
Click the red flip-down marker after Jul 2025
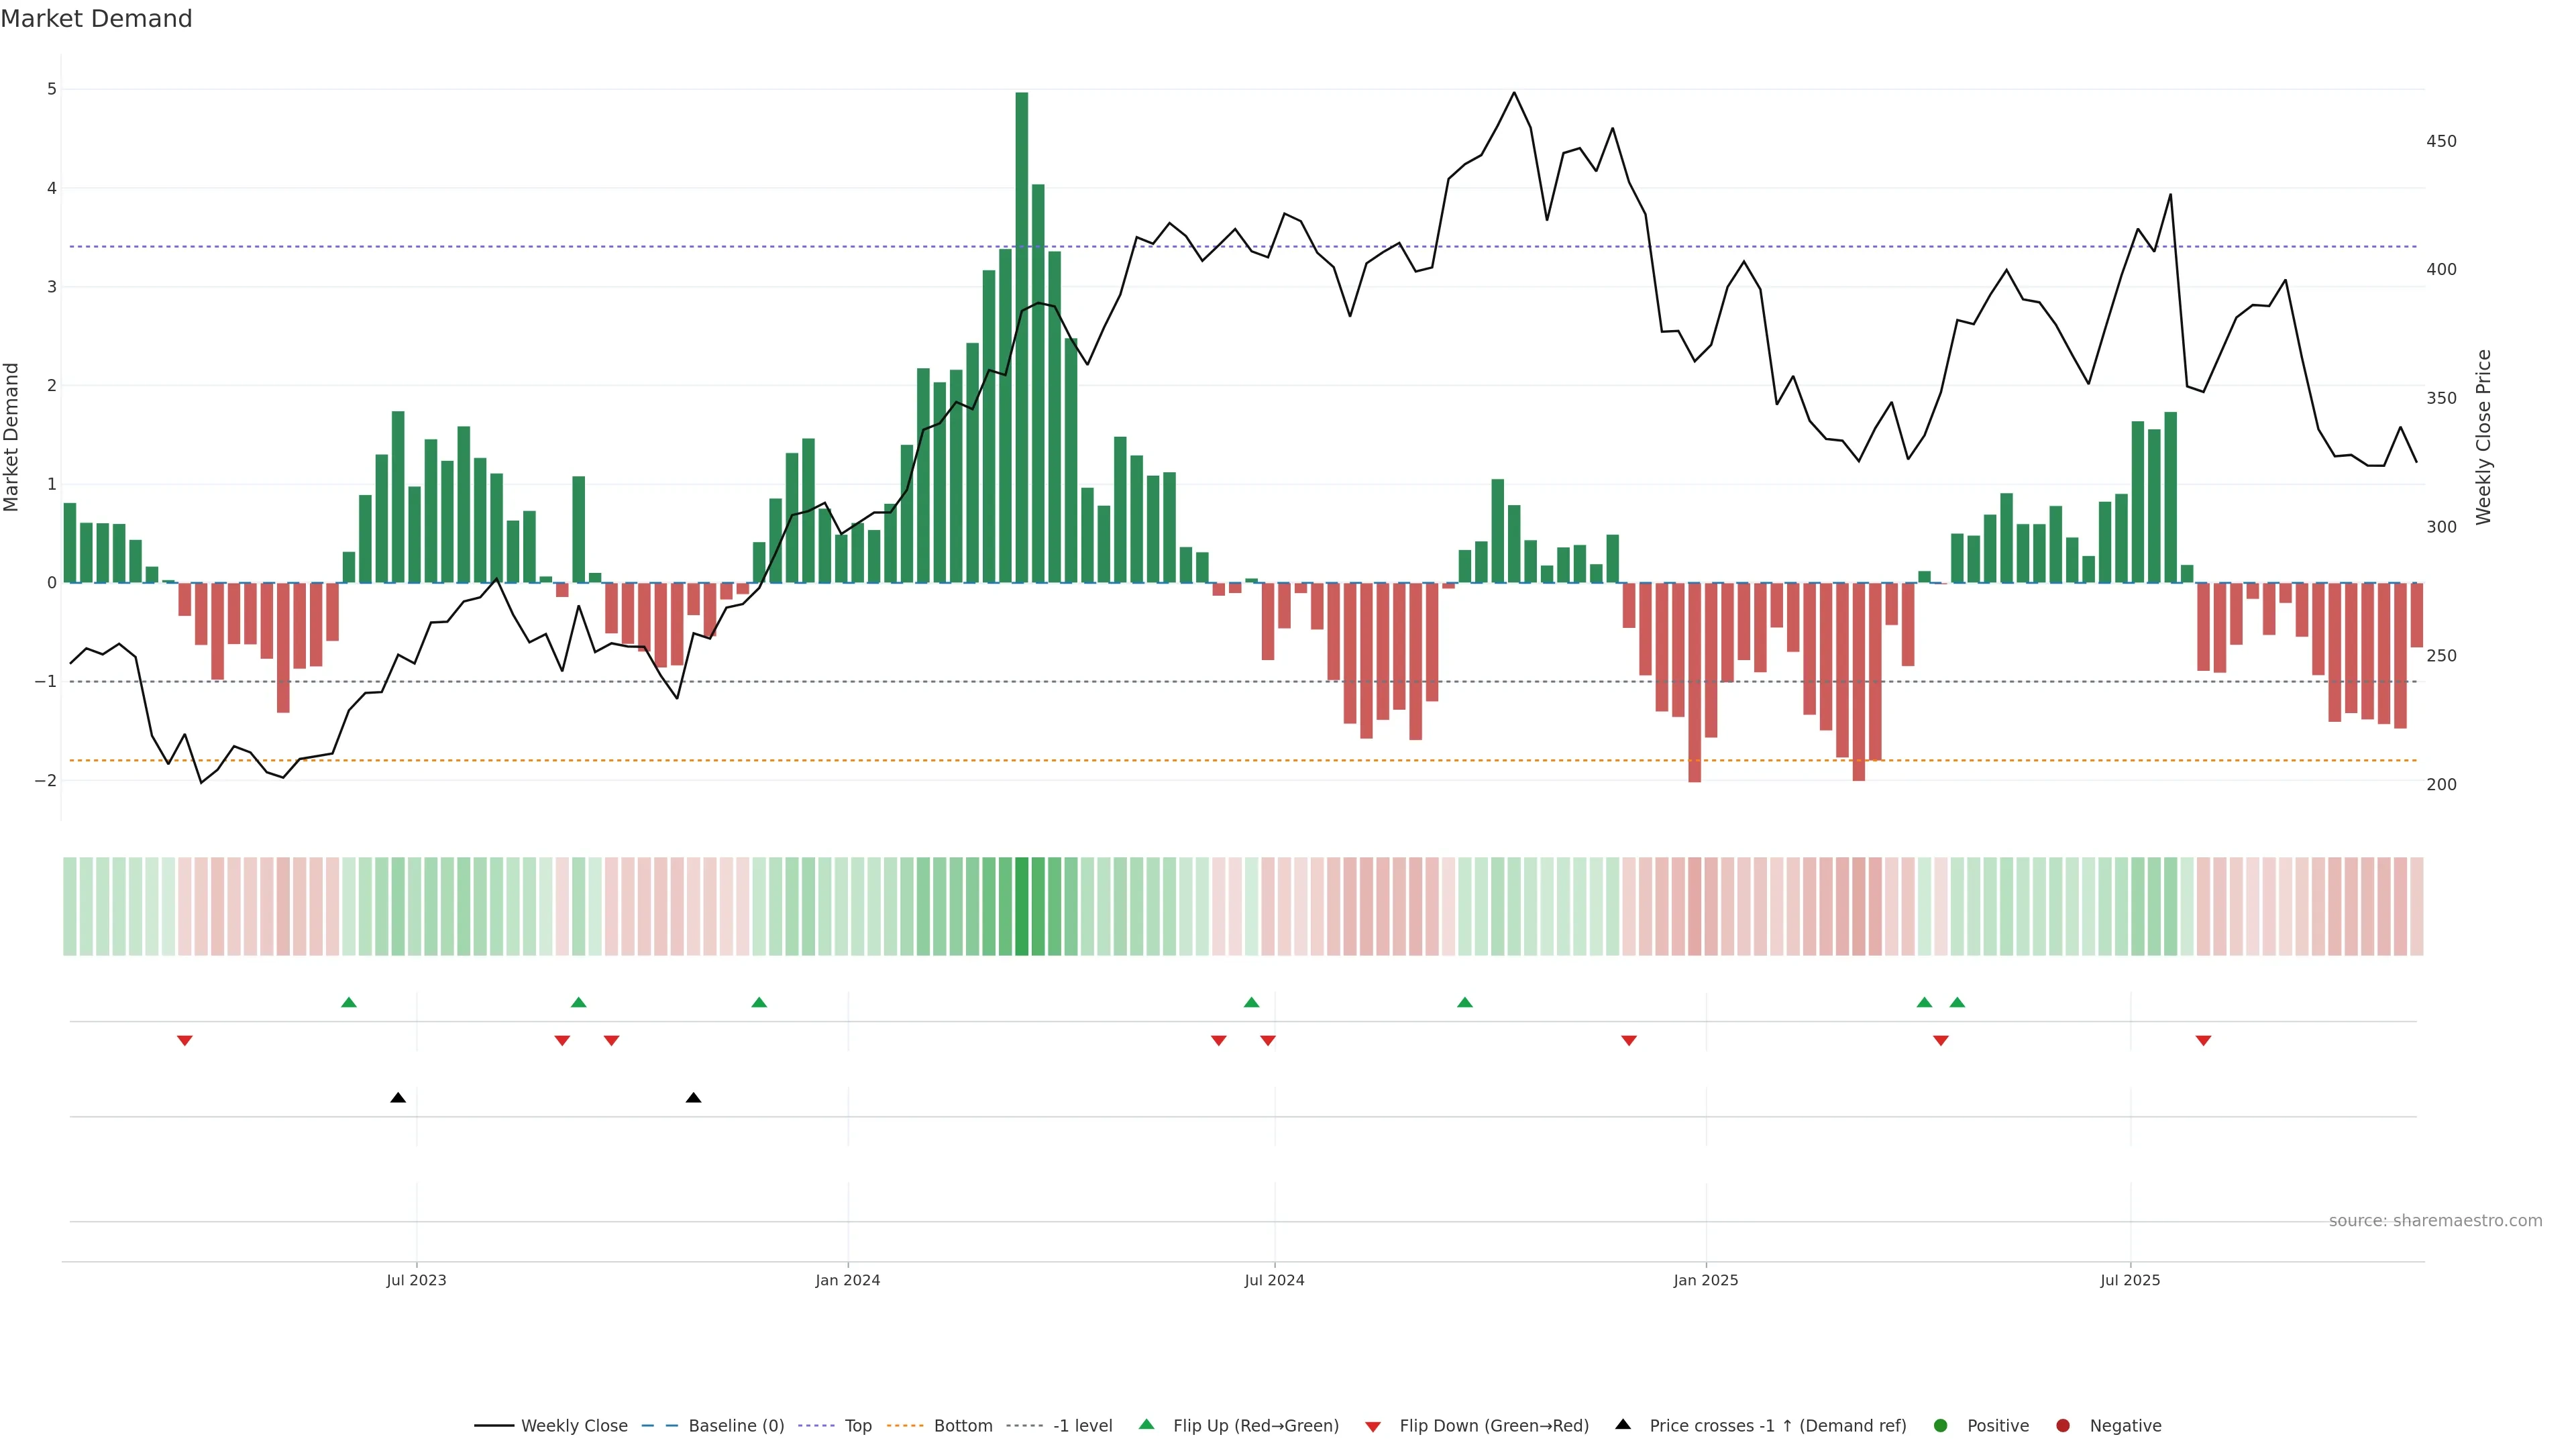pyautogui.click(x=2203, y=1040)
